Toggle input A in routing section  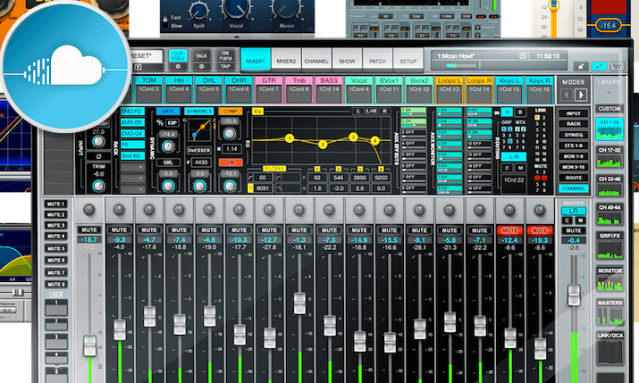[507, 112]
